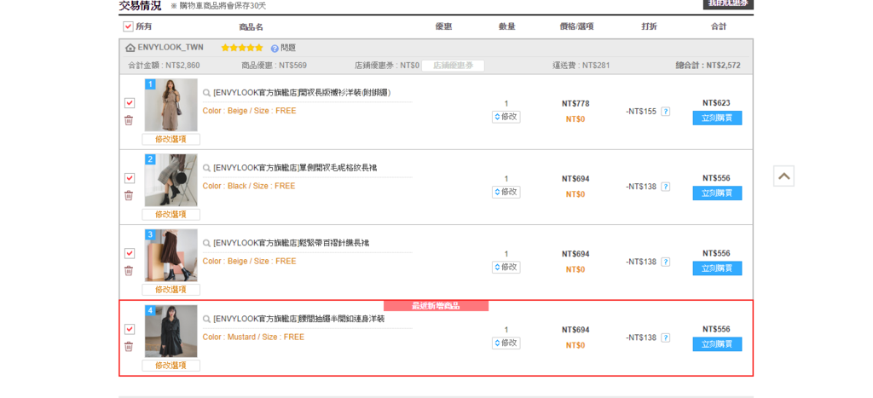The width and height of the screenshot is (873, 398).
Task: Open 修改選項 under item 3 thumbnail
Action: click(171, 290)
